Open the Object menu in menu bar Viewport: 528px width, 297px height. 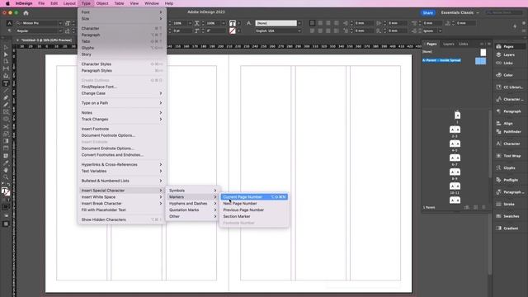click(102, 3)
